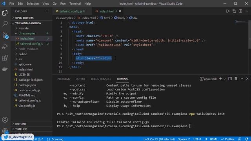The height and width of the screenshot is (141, 251).
Task: Open the Selection menu
Action: coord(33,4)
